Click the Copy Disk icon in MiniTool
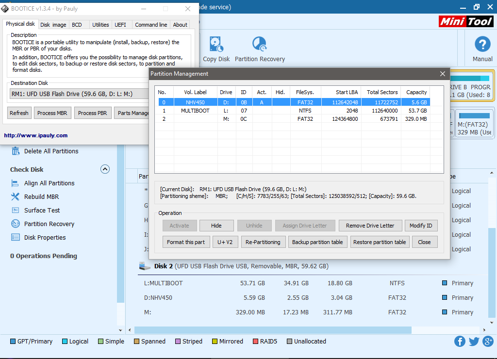The height and width of the screenshot is (359, 497). click(216, 44)
